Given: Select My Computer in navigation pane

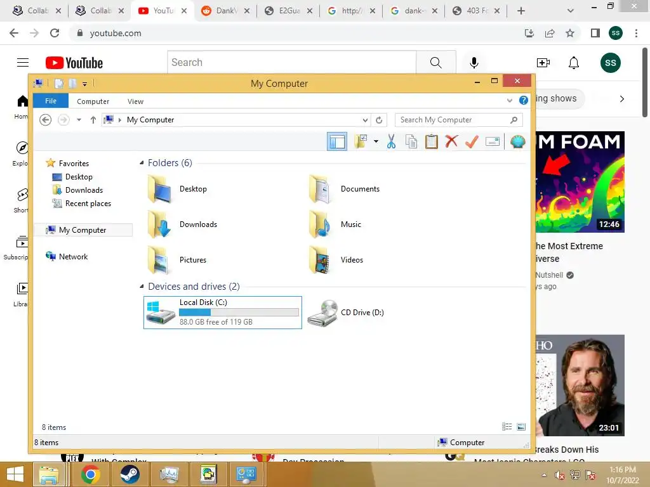Looking at the screenshot, I should click(83, 230).
